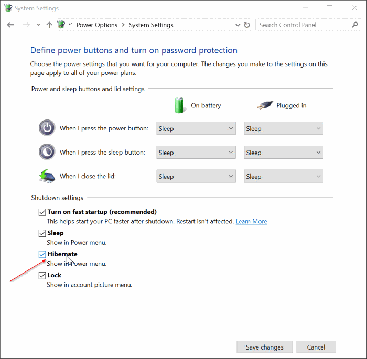Click the search magnifier icon

point(355,25)
